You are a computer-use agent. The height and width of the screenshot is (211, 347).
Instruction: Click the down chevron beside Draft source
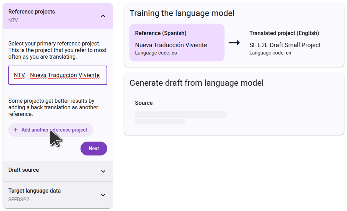(x=103, y=171)
